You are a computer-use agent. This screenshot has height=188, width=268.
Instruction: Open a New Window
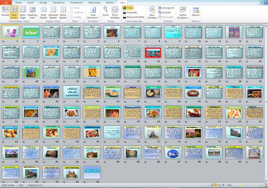152,13
